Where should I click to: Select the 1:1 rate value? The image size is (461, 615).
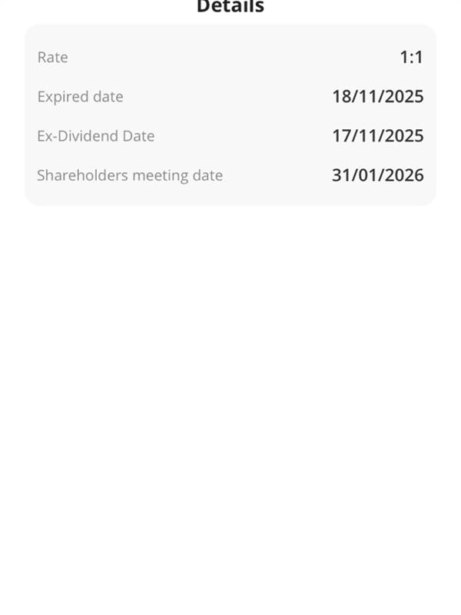point(411,57)
